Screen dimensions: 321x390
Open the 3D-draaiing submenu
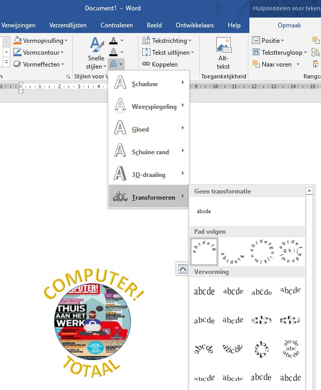(148, 174)
